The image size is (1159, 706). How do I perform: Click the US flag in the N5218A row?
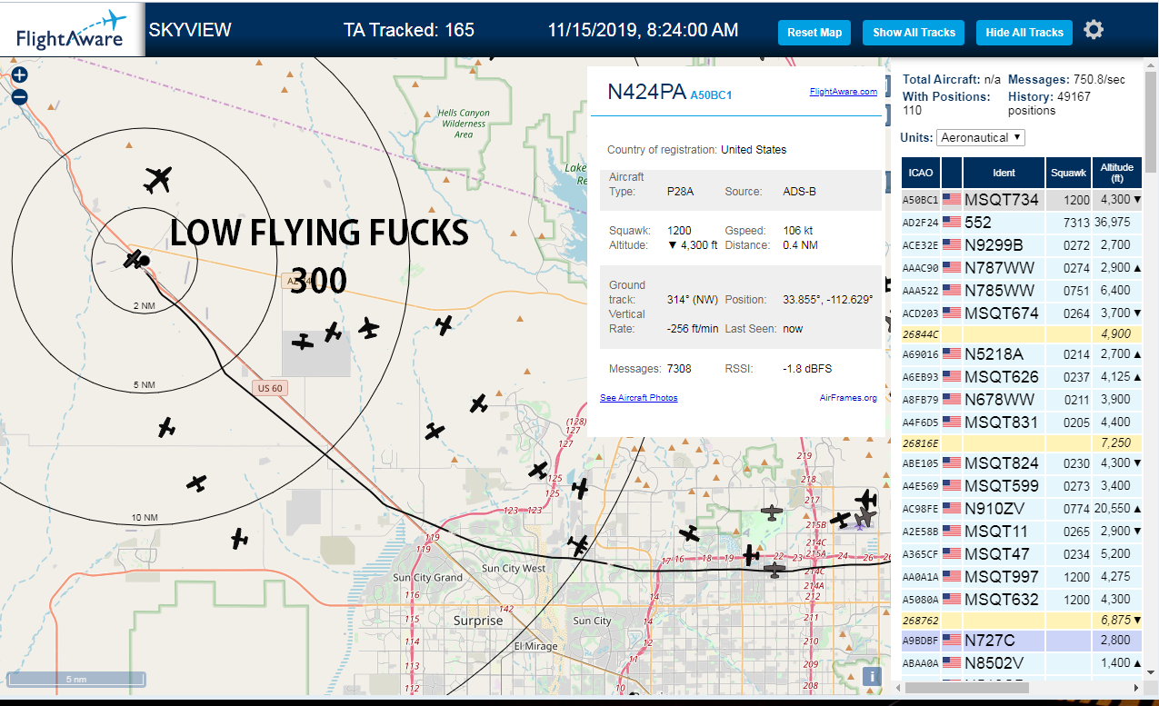(952, 353)
